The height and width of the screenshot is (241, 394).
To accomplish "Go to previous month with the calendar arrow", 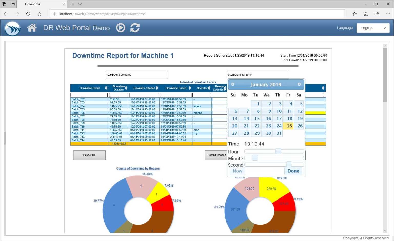I will click(233, 84).
